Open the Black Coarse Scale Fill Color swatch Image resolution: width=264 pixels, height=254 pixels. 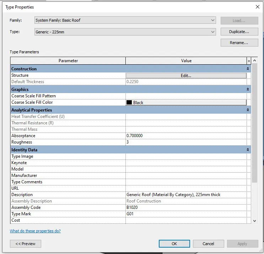[186, 103]
